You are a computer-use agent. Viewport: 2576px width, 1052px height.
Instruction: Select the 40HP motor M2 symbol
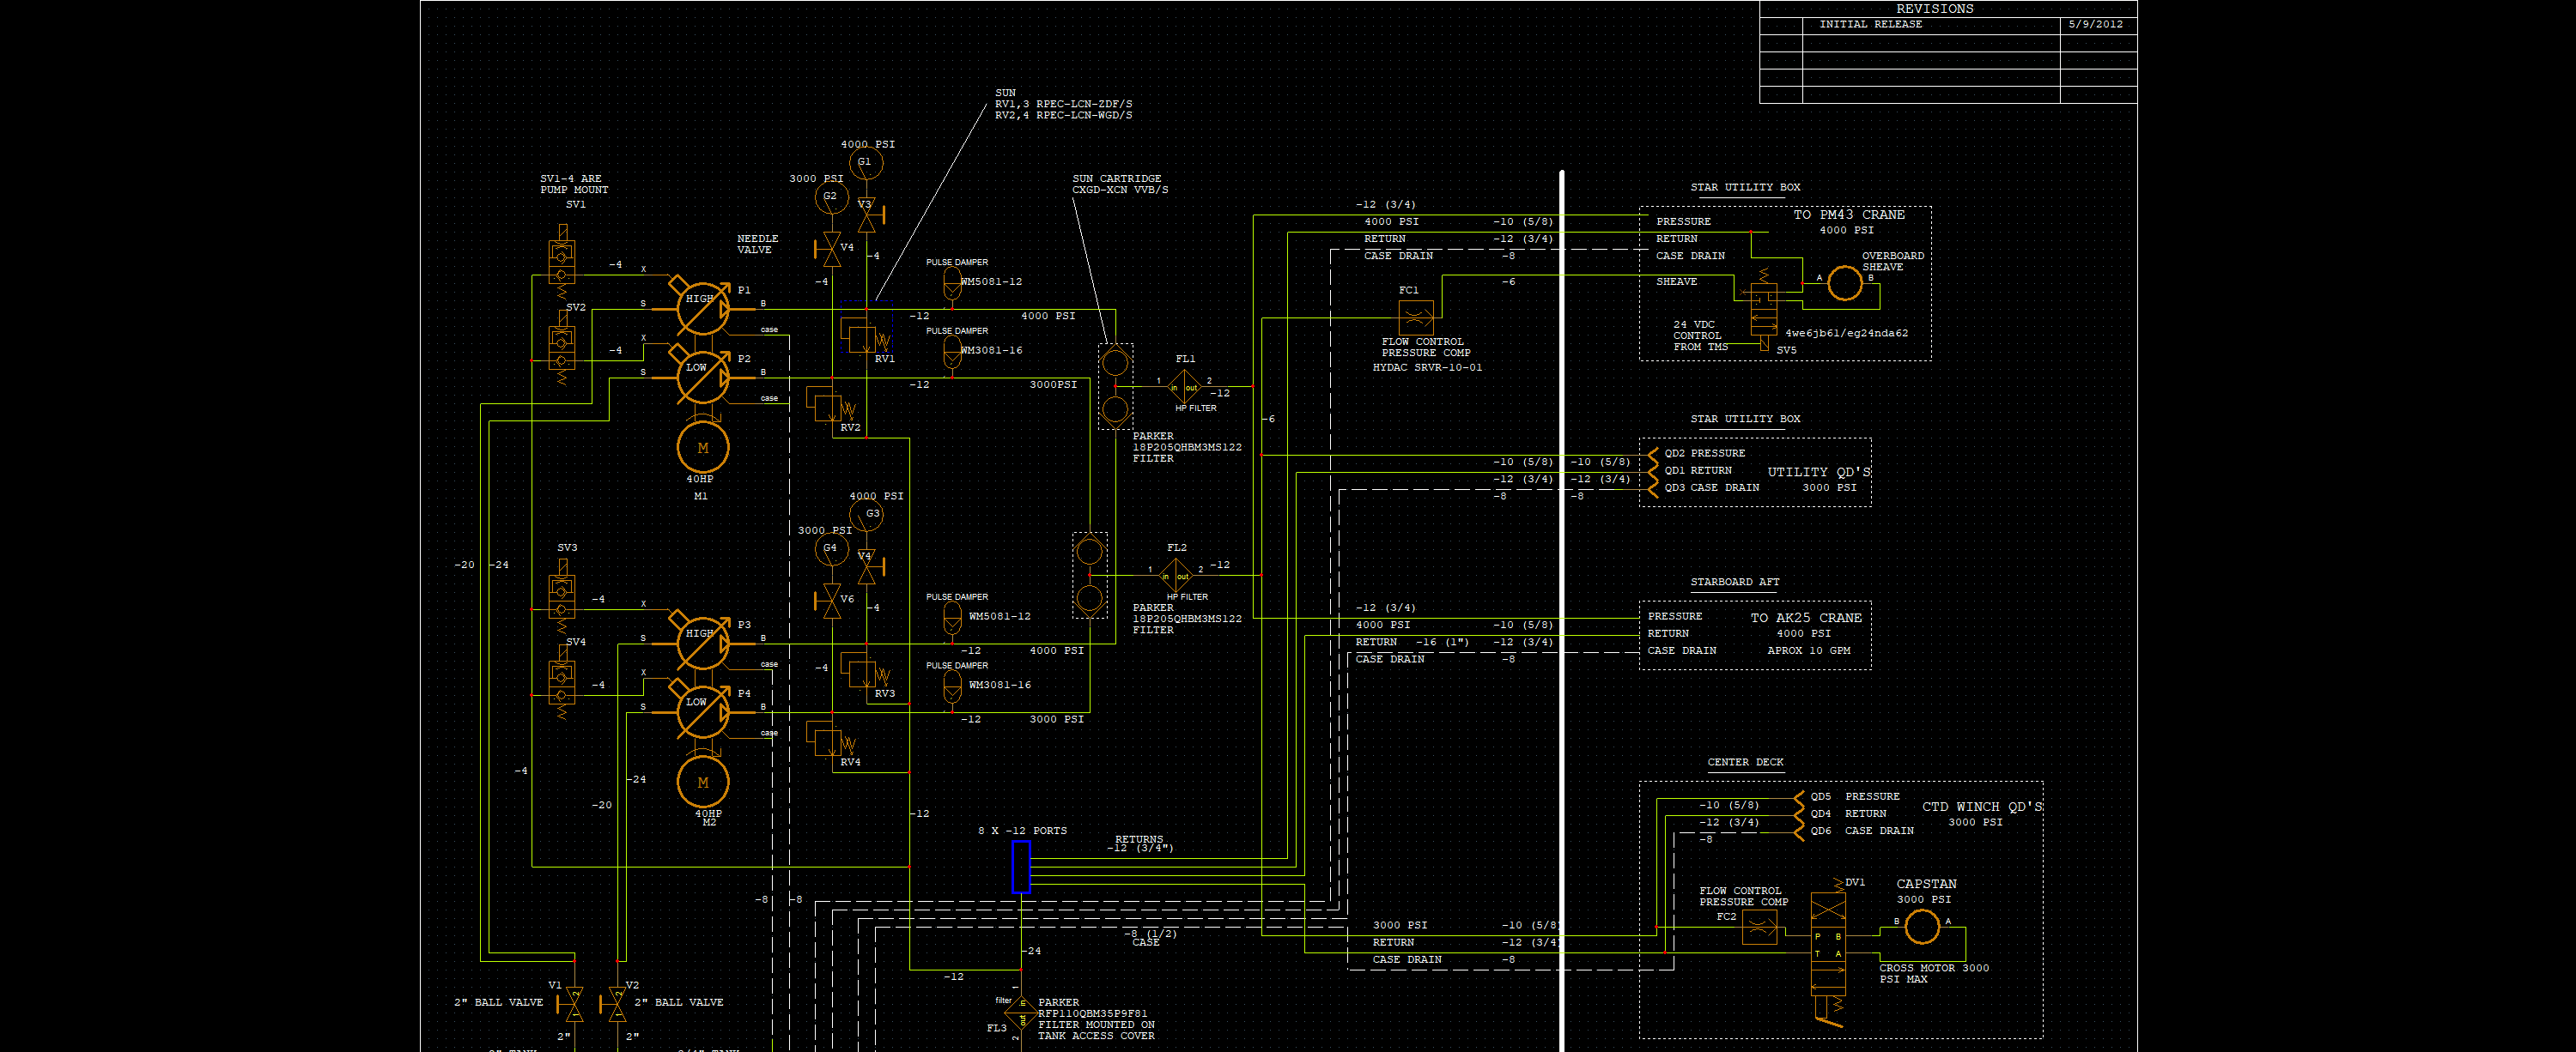703,783
